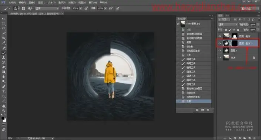Hide the 背景 background layer
This screenshot has width=261, height=140.
(220, 58)
